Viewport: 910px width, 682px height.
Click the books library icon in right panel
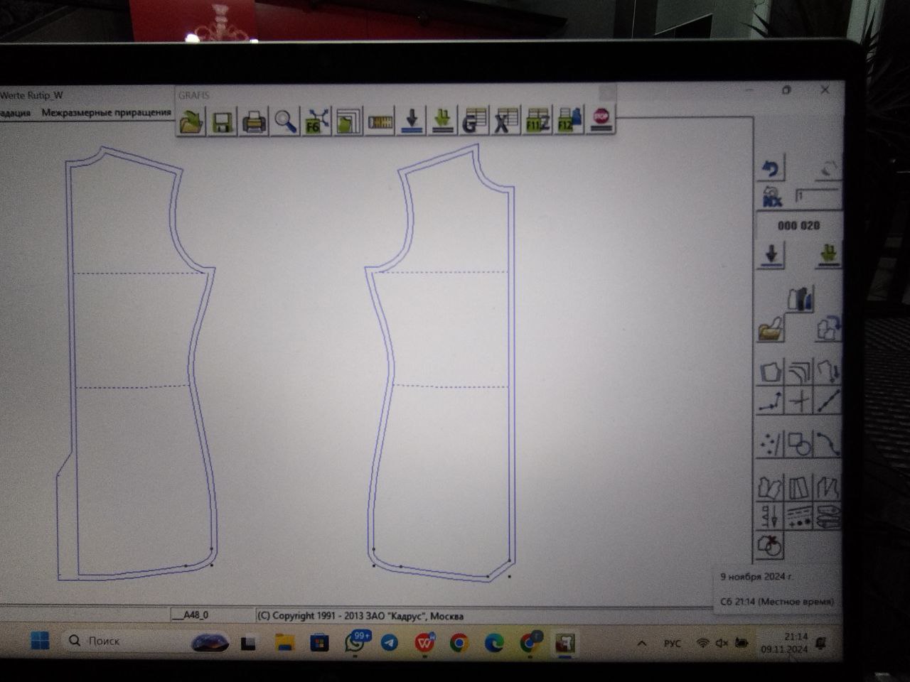click(x=800, y=298)
